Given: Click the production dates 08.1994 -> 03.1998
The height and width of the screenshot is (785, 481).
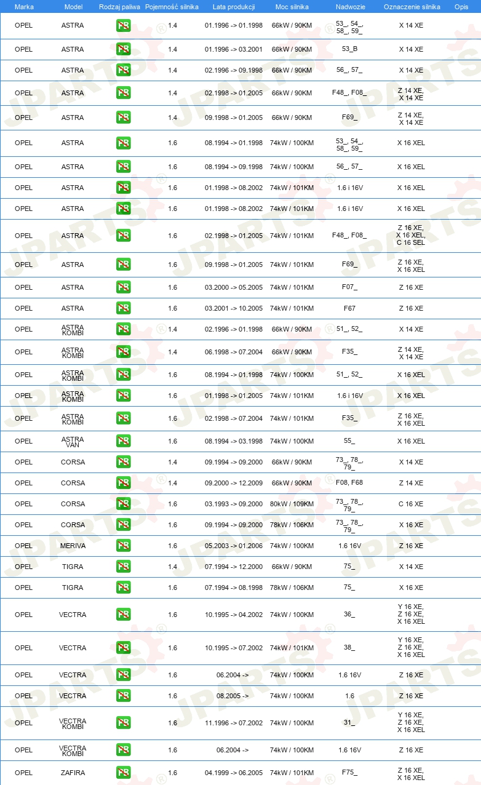Looking at the screenshot, I should pyautogui.click(x=234, y=441).
